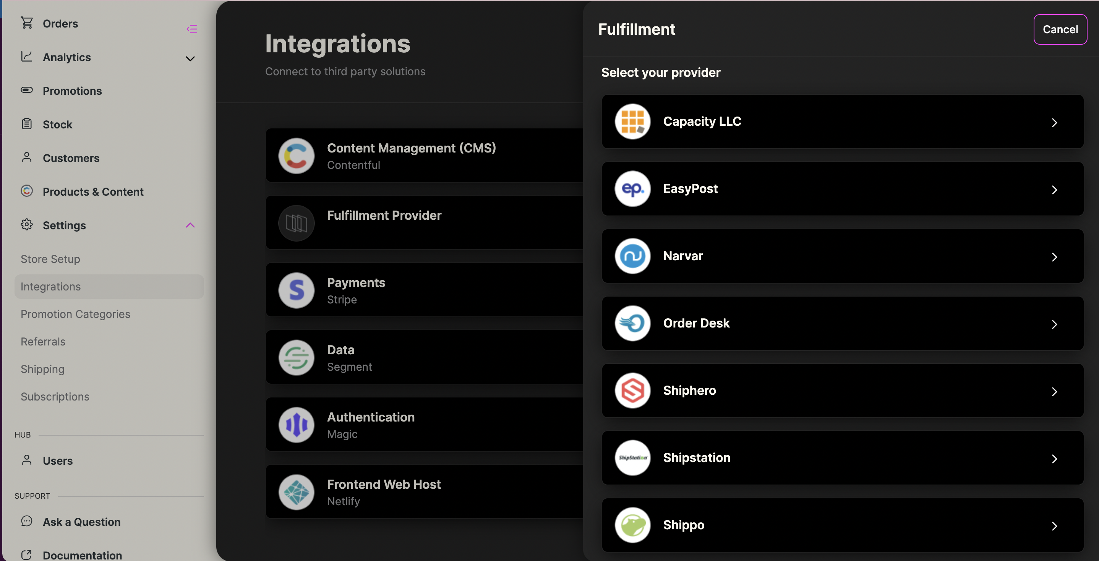
Task: Click the Stock clipboard icon
Action: click(27, 124)
